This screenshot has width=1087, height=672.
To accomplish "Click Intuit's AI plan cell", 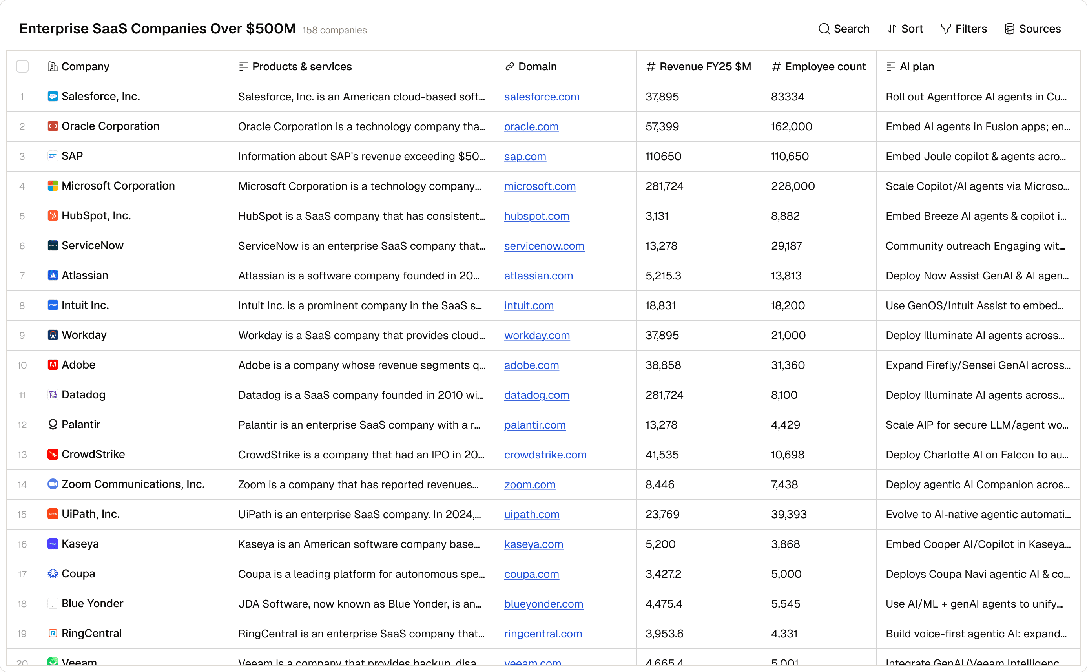I will point(978,305).
